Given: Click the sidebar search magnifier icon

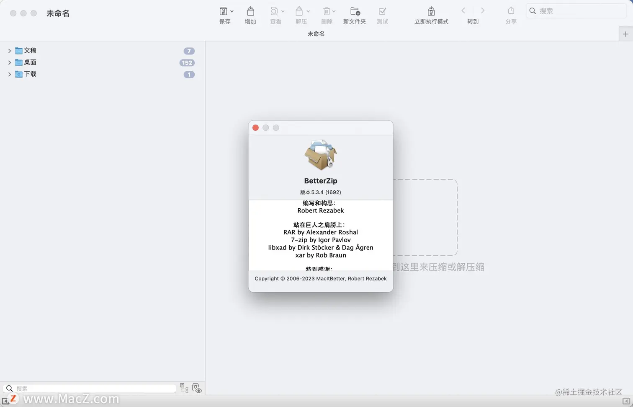Looking at the screenshot, I should (9, 389).
